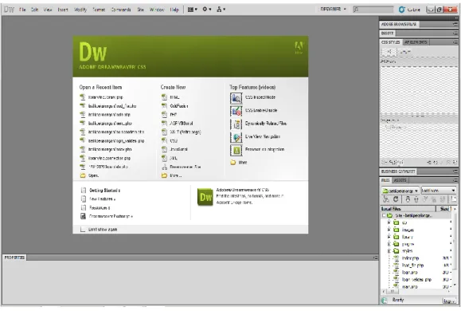Open the Local view dropdown
Screen dimensions: 461x311
tap(439, 191)
